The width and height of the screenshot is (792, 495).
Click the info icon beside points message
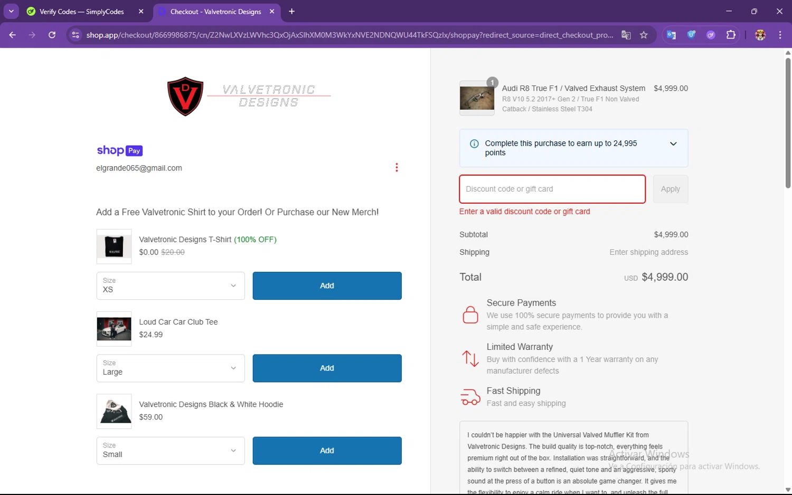[474, 144]
